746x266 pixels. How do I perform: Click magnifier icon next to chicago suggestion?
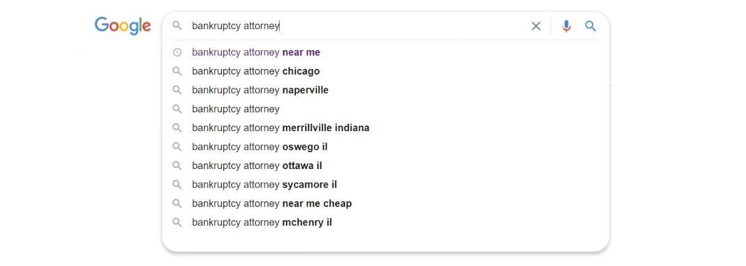coord(177,71)
